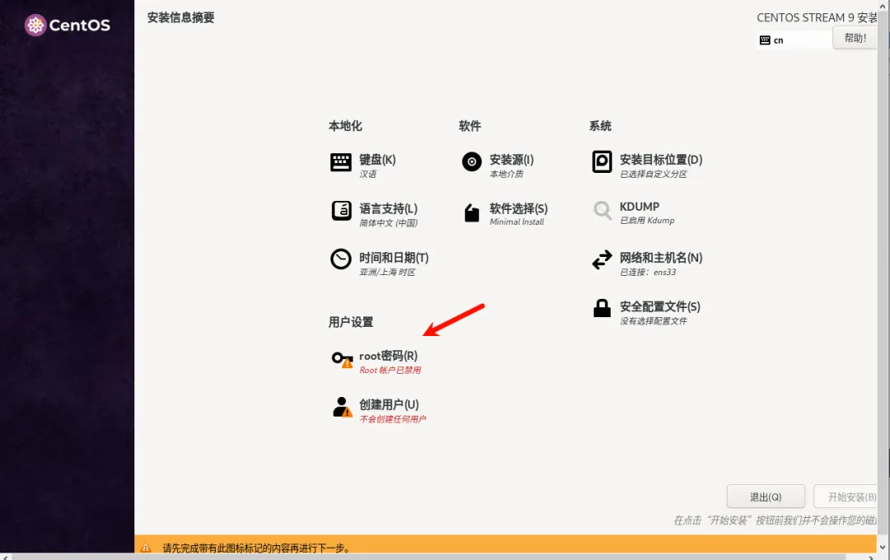Click the vertical scrollbar down arrow

point(882,547)
